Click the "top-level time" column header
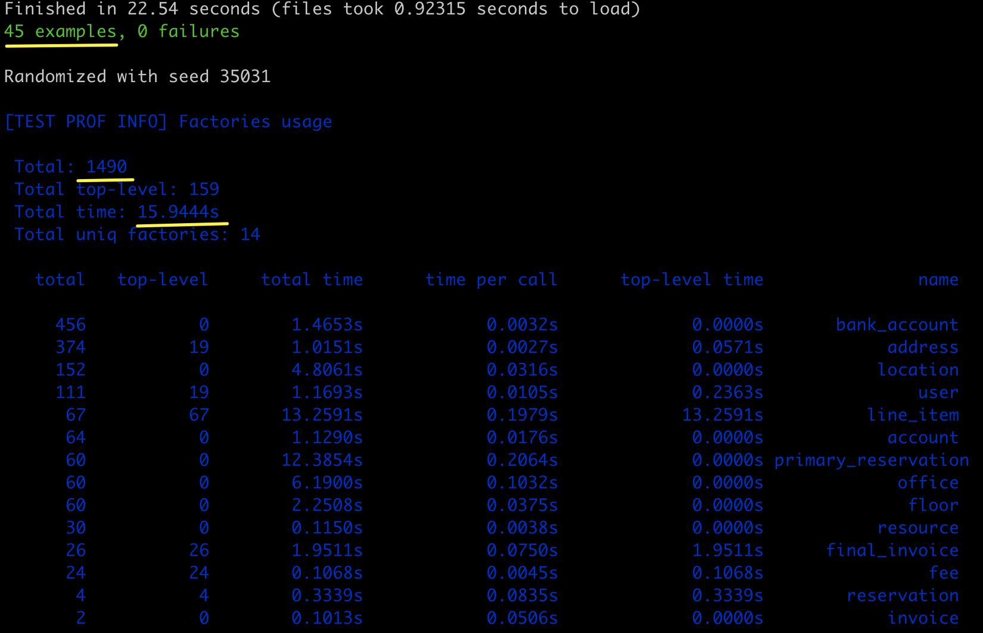Image resolution: width=983 pixels, height=633 pixels. click(x=692, y=280)
